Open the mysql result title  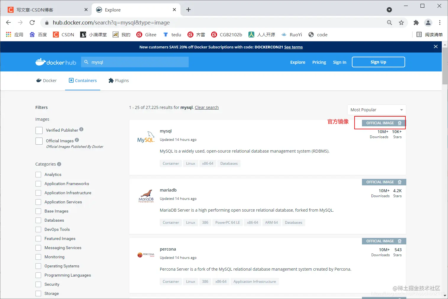(166, 131)
